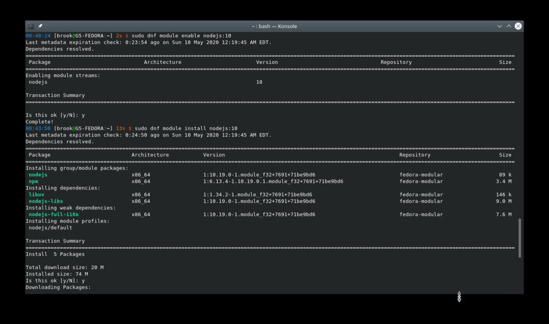Click the last 'Is this ok [y/N]: y' line
Image resolution: width=549 pixels, height=324 pixels.
point(55,281)
